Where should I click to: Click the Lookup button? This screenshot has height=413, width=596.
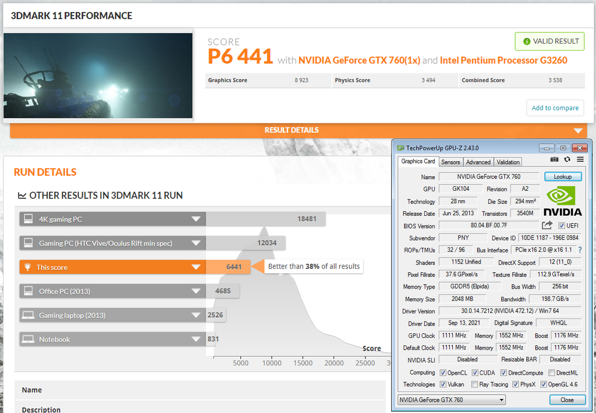(562, 176)
